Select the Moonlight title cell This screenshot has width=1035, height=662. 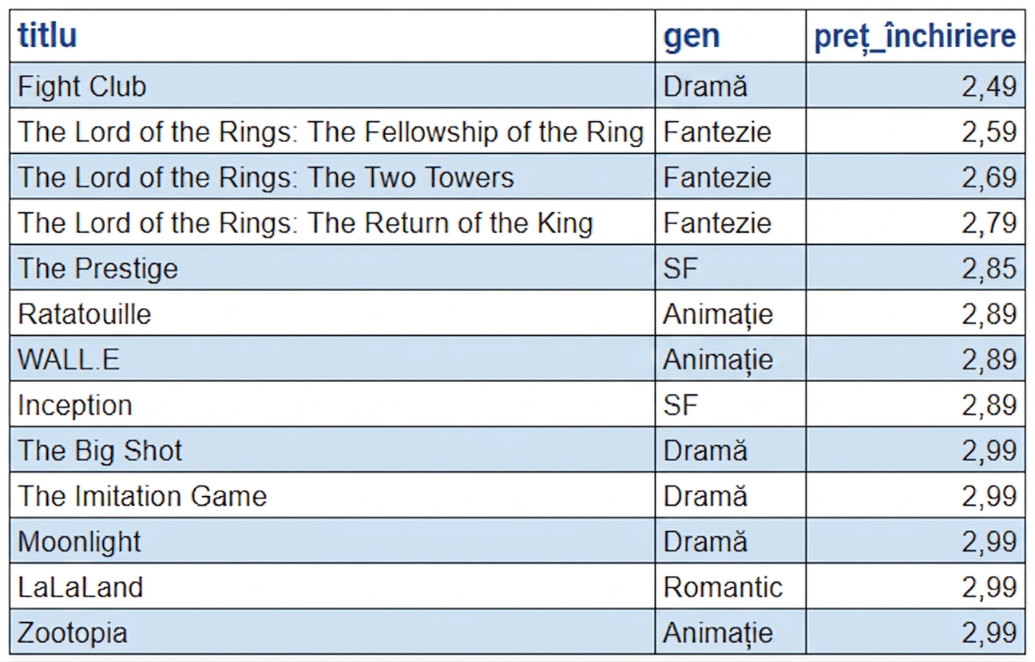332,540
